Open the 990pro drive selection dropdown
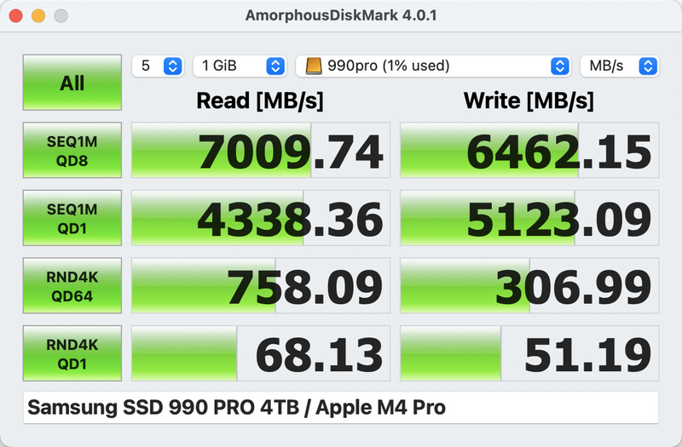 [433, 66]
